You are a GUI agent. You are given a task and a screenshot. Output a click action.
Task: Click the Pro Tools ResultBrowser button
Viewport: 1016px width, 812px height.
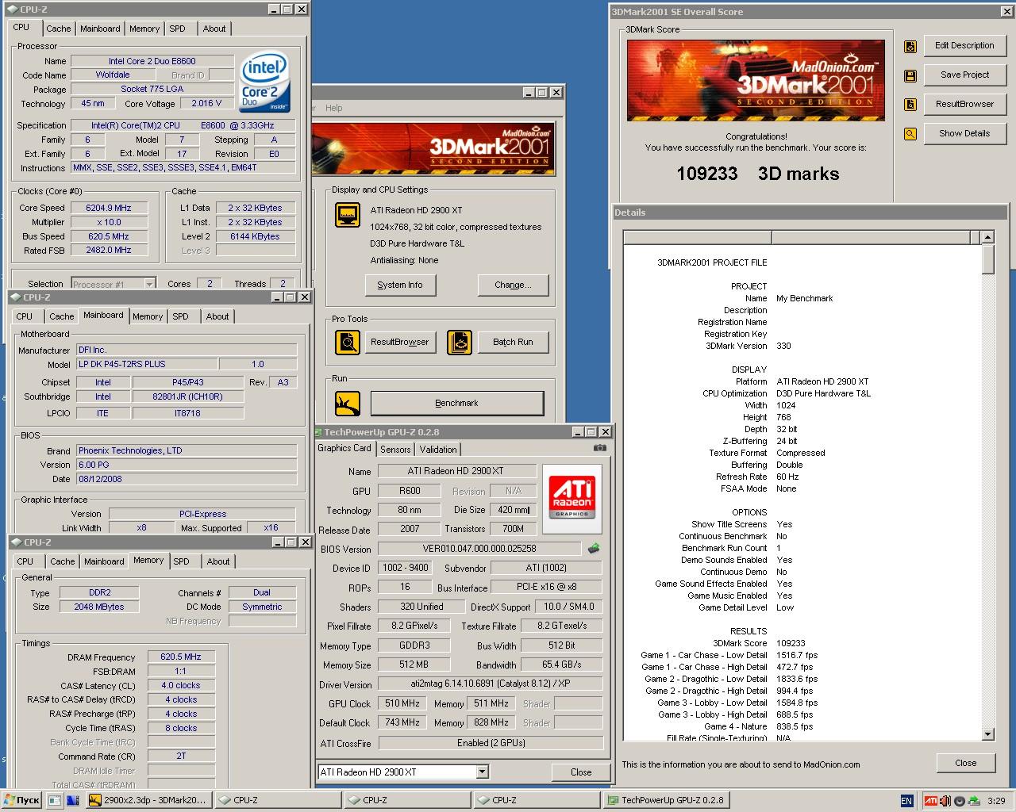(x=399, y=342)
